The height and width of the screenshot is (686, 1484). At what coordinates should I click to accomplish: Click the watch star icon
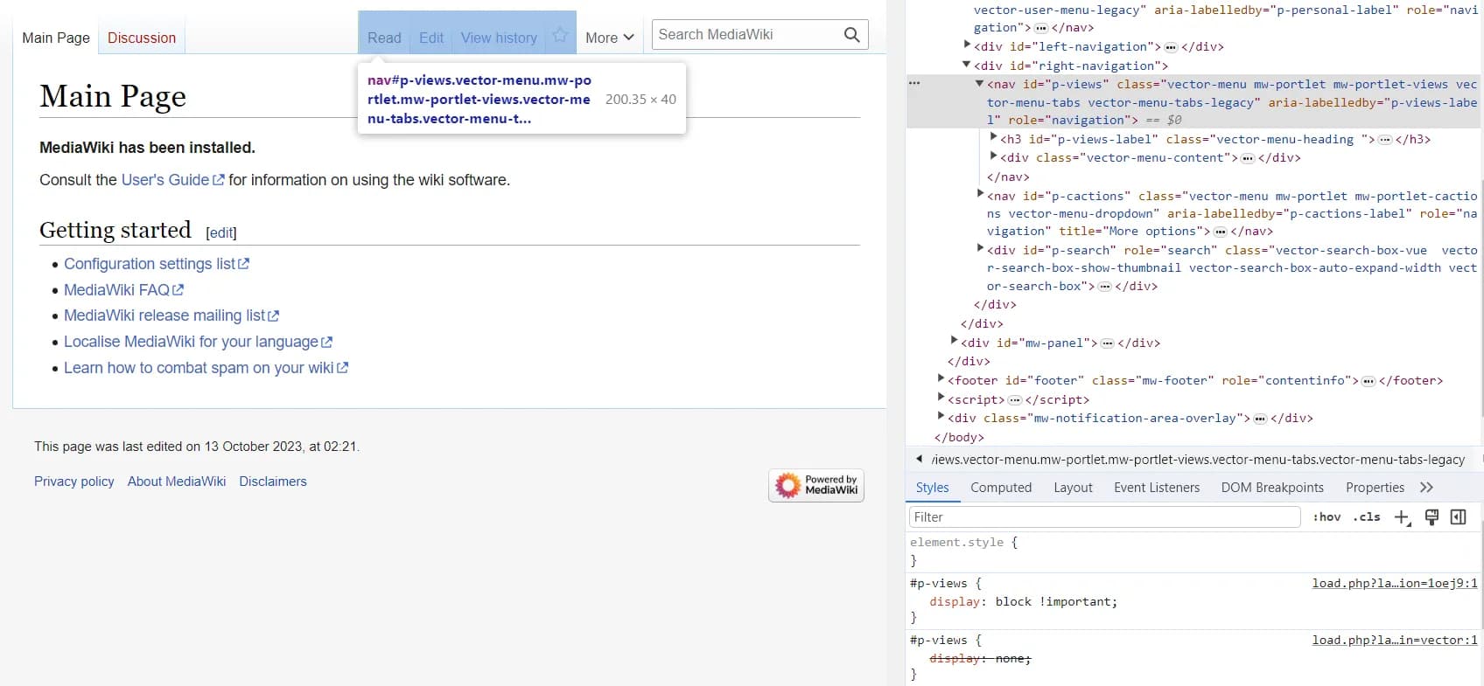560,35
